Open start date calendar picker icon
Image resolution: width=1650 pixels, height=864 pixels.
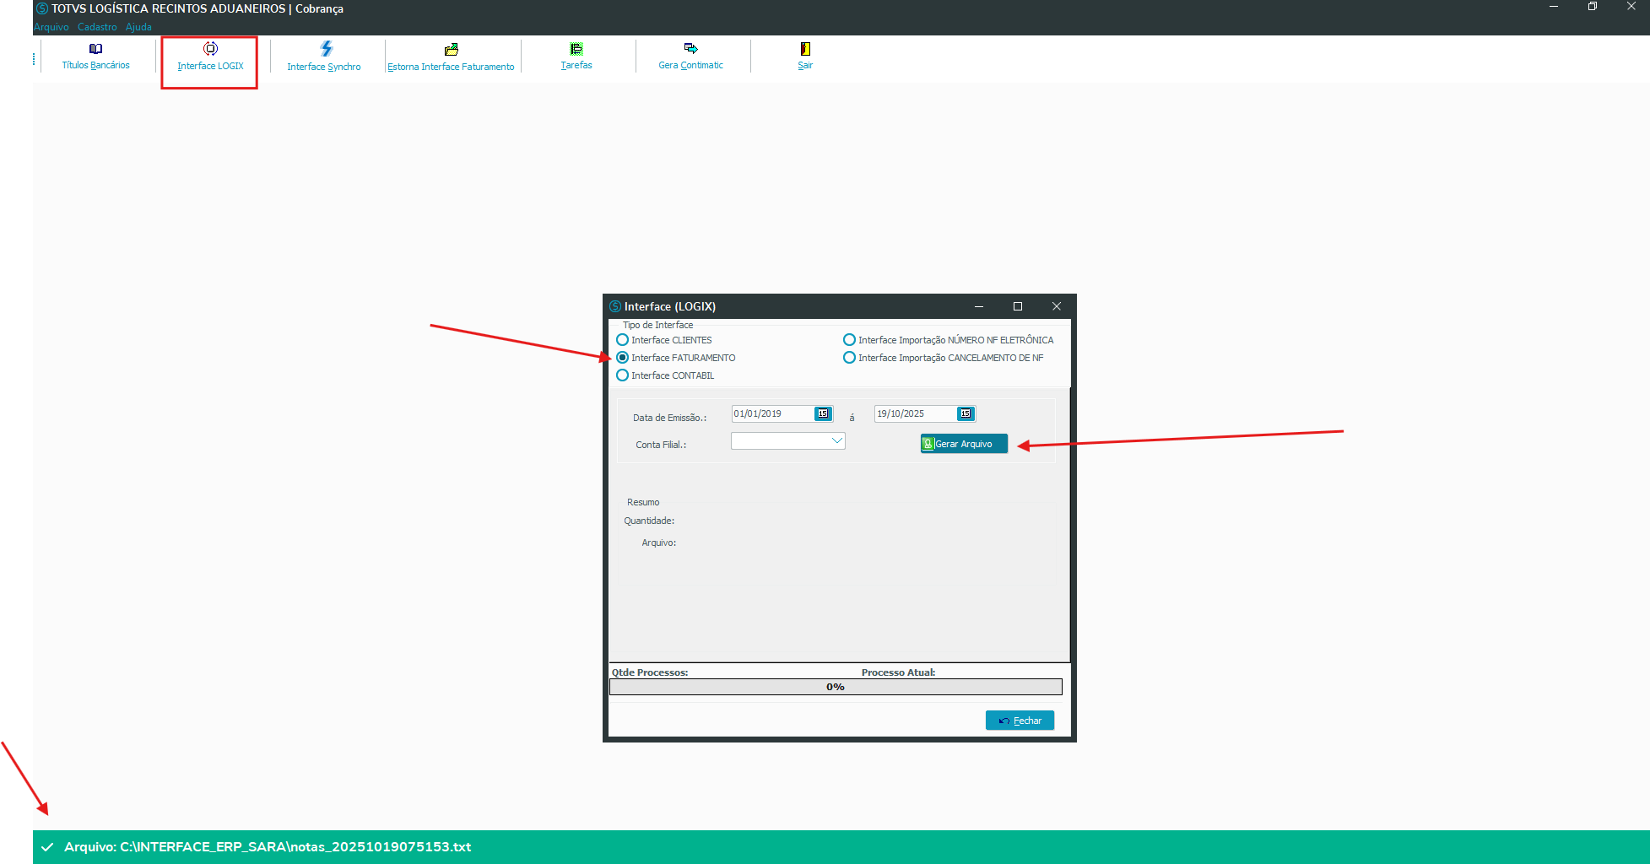coord(823,413)
